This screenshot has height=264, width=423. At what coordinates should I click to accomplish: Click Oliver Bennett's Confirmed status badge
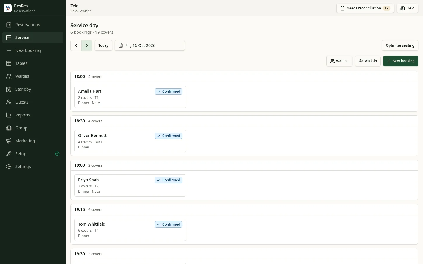click(x=169, y=136)
